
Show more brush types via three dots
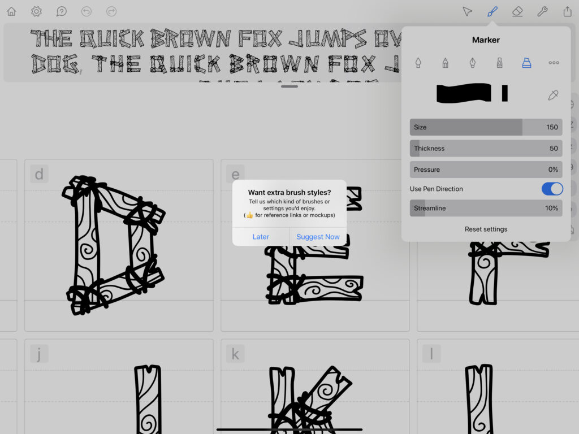(x=554, y=63)
